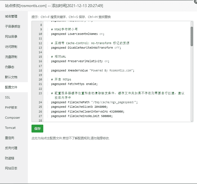
Task: Click line number 23 in gutter
Action: tap(40, 93)
